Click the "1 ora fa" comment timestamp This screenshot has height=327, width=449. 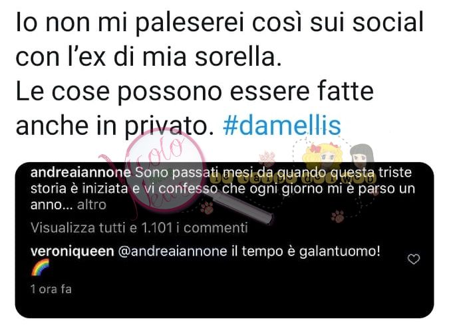point(51,289)
